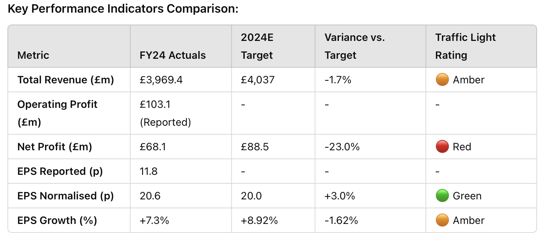Click the £103.1 (Reported) cell
Viewport: 549px width, 247px height.
165,113
